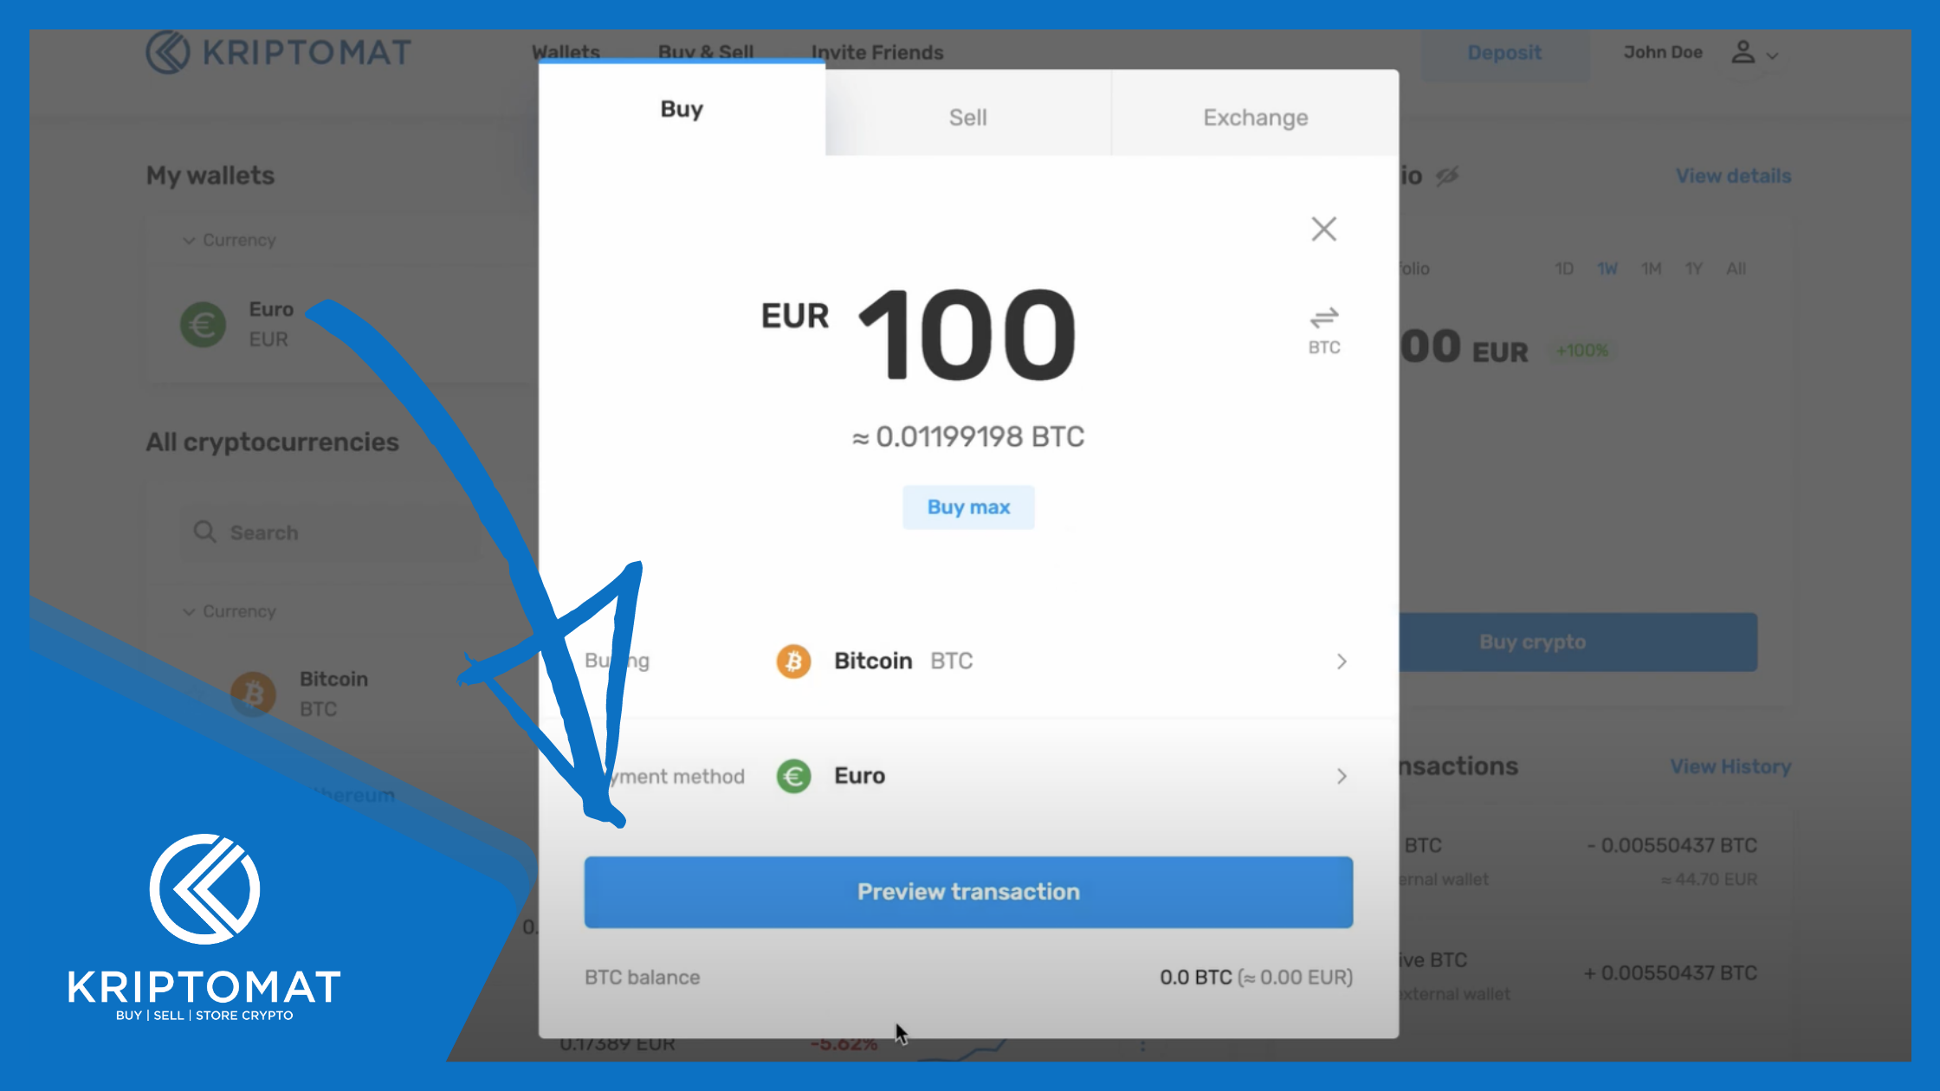Viewport: 1940px width, 1091px height.
Task: Select the Sell tab
Action: tap(967, 117)
